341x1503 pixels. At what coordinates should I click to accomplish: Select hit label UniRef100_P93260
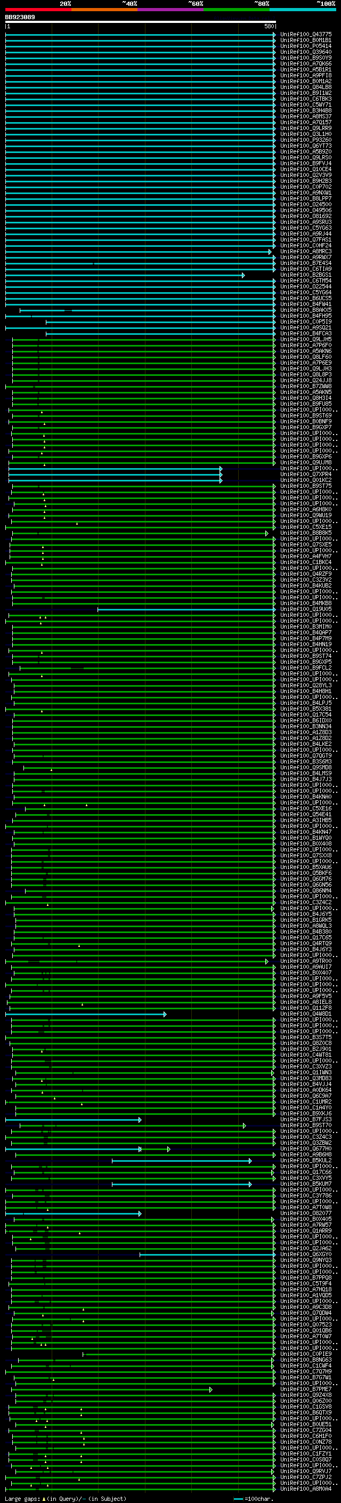306,140
